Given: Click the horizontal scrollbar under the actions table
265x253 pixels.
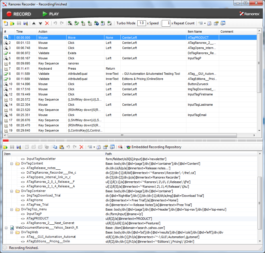Looking at the screenshot, I should point(122,135).
